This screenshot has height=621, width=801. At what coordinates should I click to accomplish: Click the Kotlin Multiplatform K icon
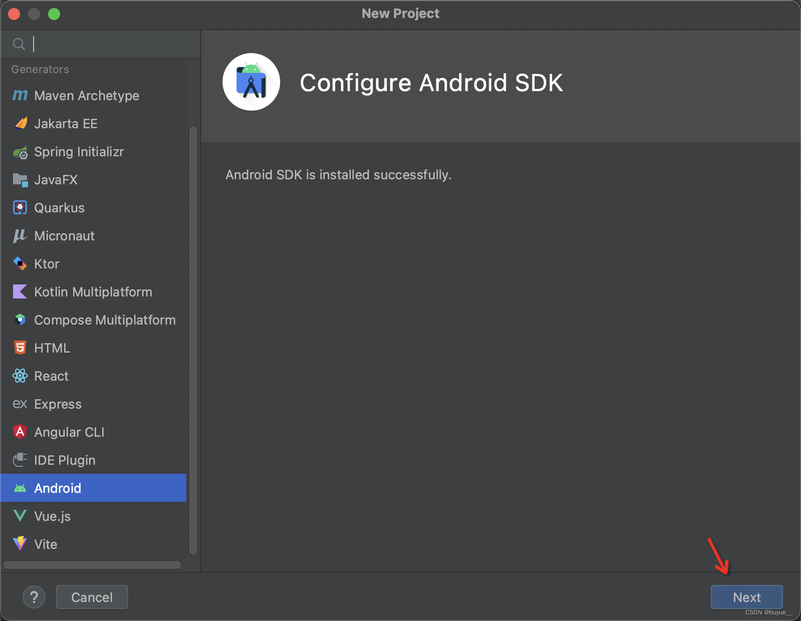pyautogui.click(x=20, y=291)
